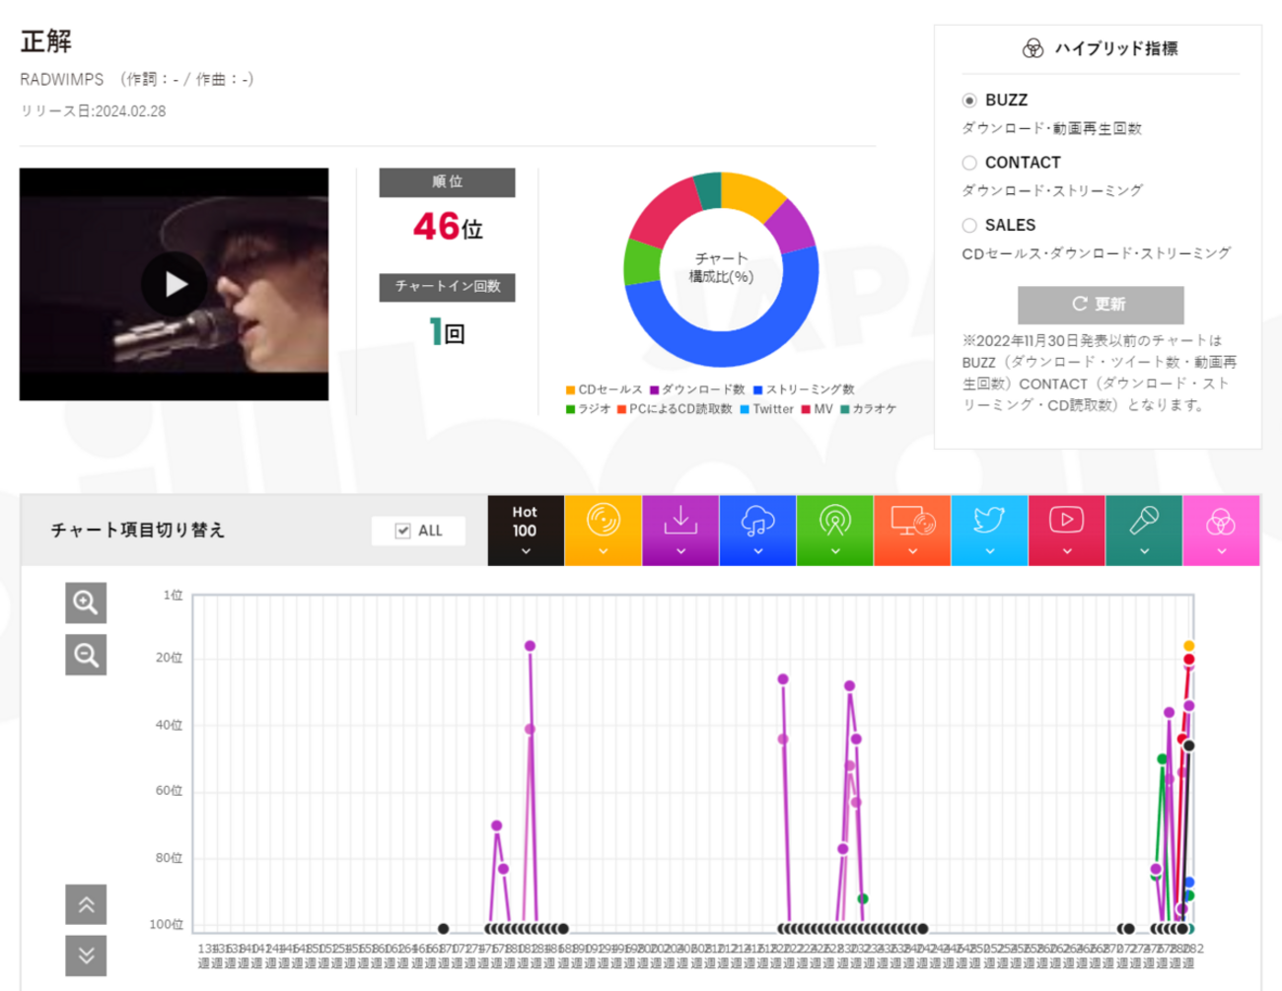The height and width of the screenshot is (991, 1282).
Task: Click the isolated leftmost black dot on the baseline
Action: point(444,929)
